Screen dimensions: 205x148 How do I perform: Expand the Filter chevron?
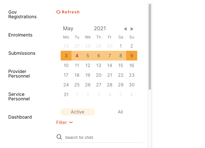pos(71,122)
